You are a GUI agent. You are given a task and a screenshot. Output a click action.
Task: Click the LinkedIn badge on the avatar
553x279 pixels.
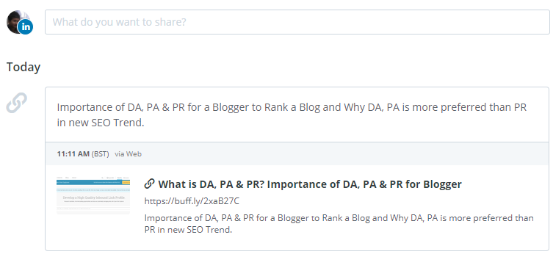point(26,27)
